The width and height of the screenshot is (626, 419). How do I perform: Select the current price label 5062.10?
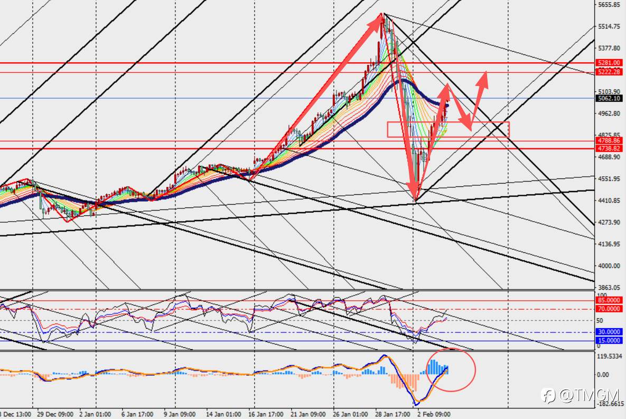(609, 99)
